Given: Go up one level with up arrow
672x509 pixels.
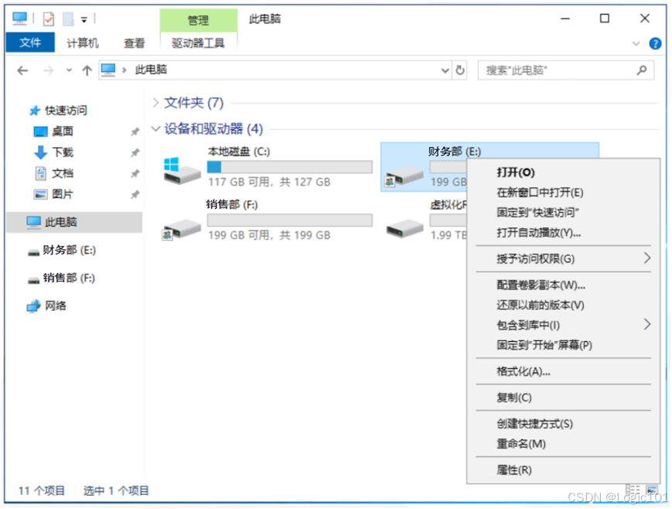Looking at the screenshot, I should click(x=87, y=70).
